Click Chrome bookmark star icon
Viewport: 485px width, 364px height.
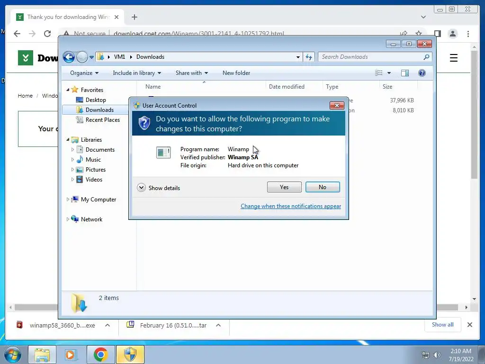419,34
